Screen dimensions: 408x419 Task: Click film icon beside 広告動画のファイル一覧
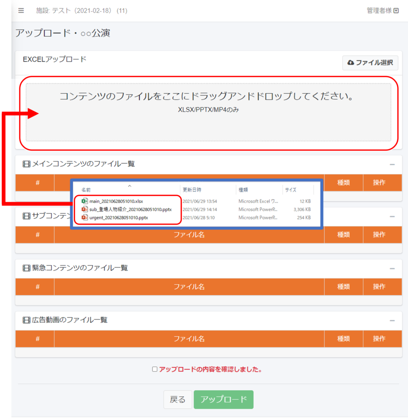click(x=27, y=320)
